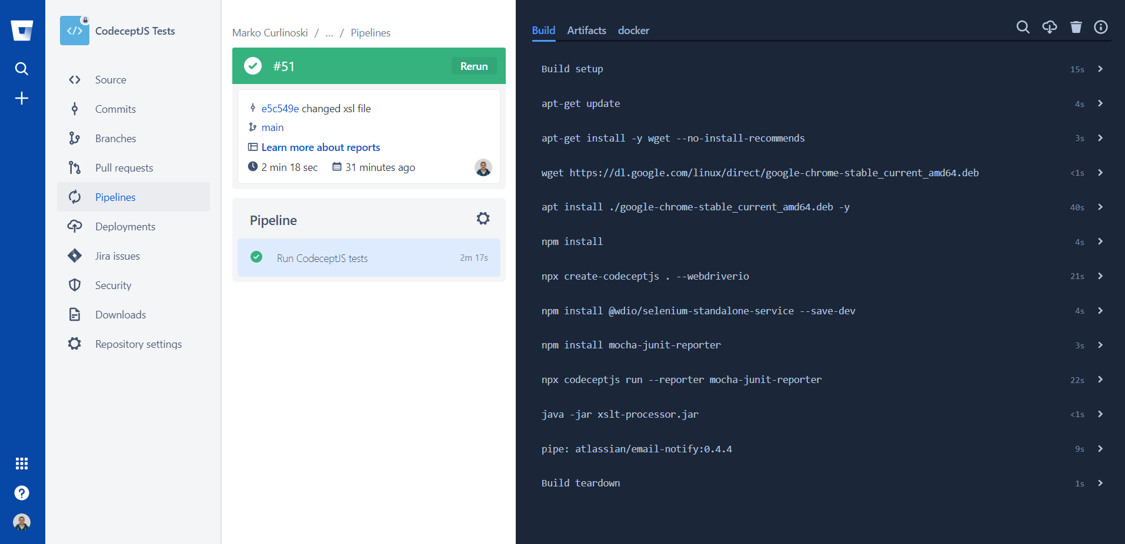Click the Branches icon
Image resolution: width=1125 pixels, height=544 pixels.
click(x=75, y=139)
